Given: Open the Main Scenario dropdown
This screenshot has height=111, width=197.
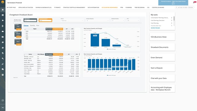Looking at the screenshot, I should click(x=30, y=21).
